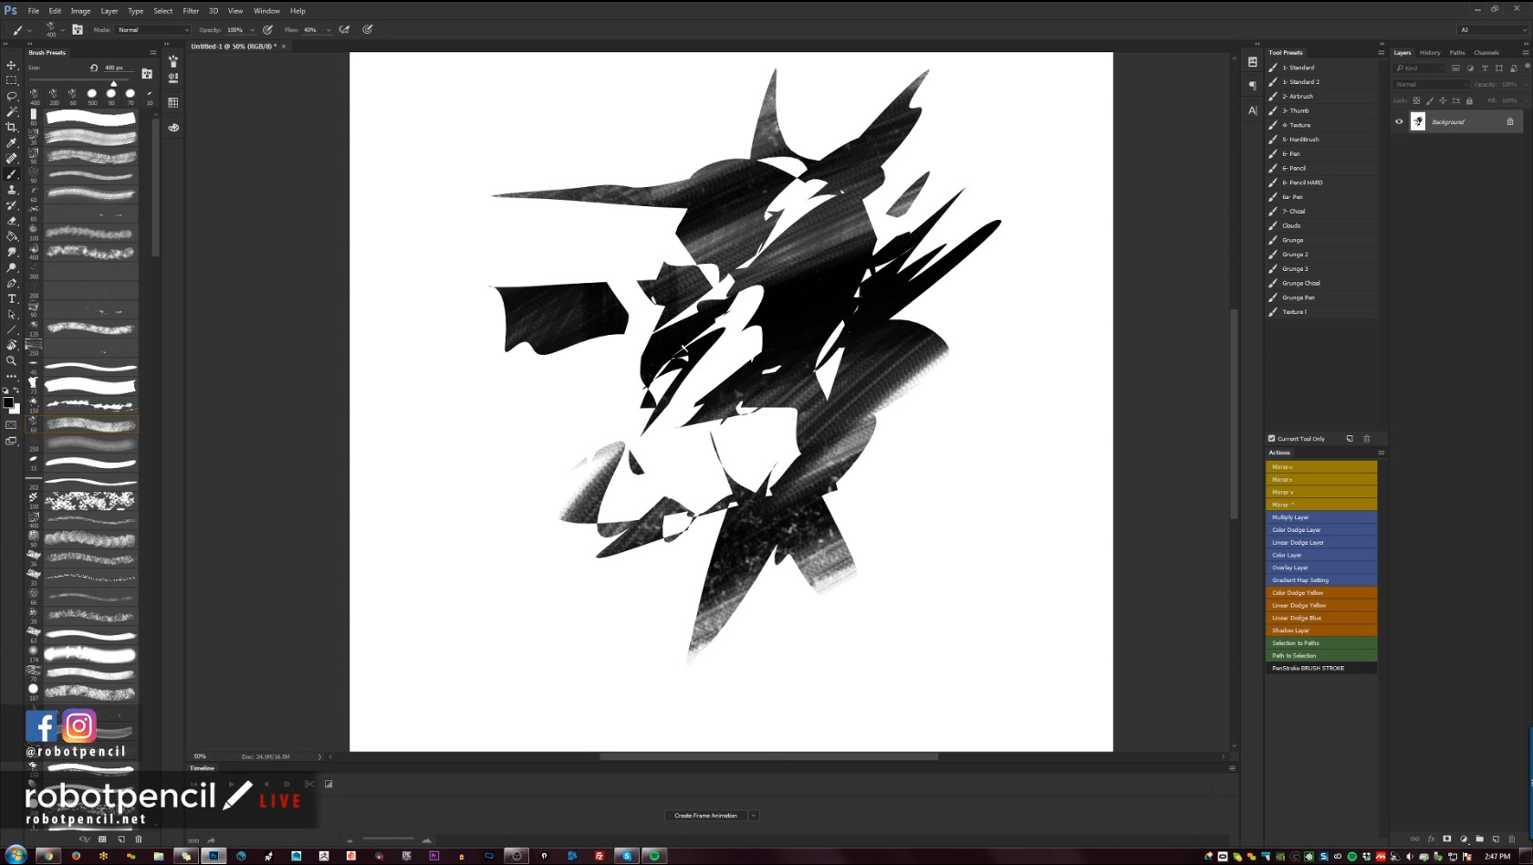Select the Eraser tool
The height and width of the screenshot is (865, 1533).
(12, 221)
